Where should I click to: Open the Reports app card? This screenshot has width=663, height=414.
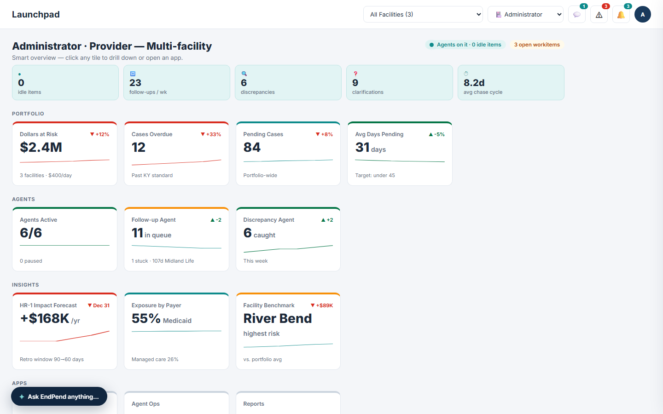[288, 402]
